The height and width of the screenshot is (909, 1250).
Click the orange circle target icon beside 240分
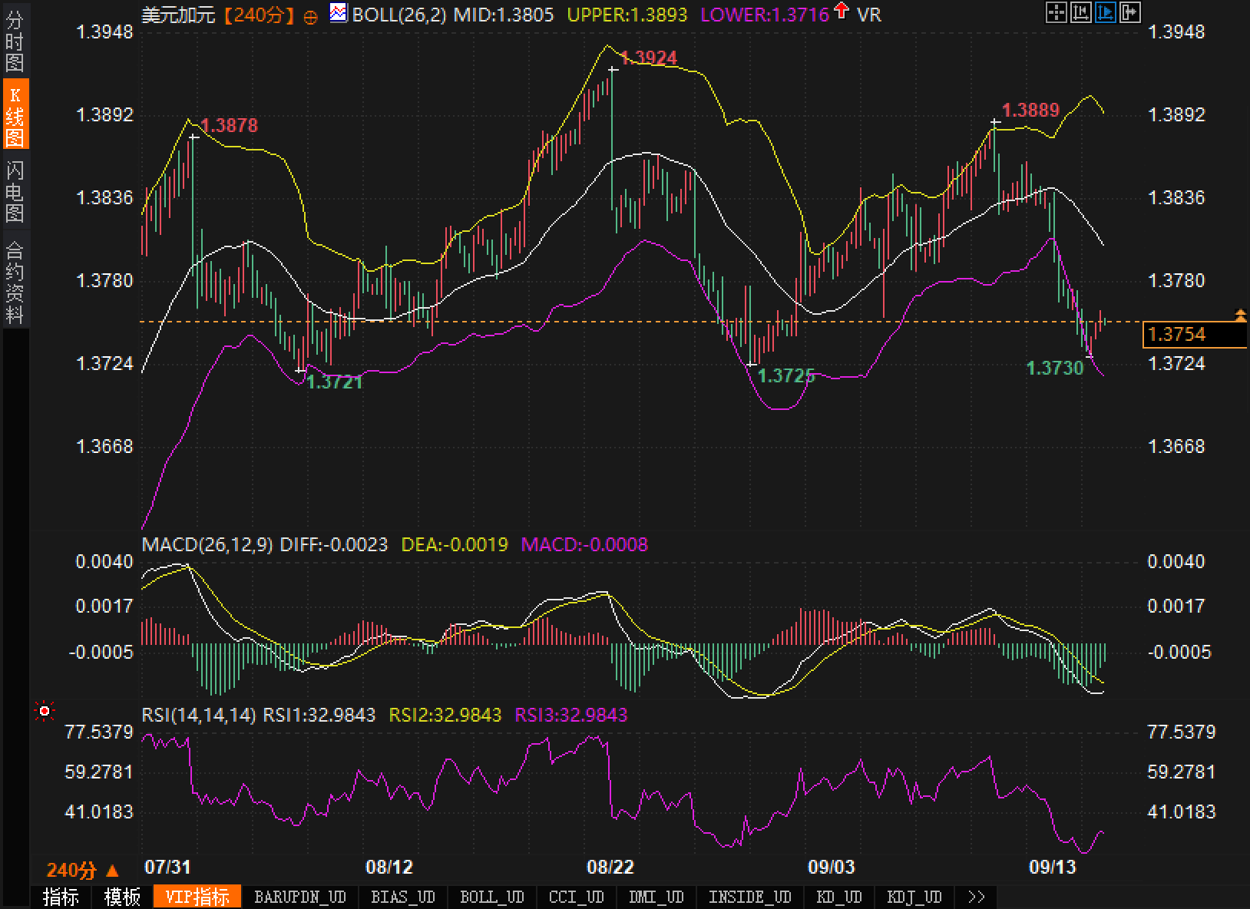click(x=311, y=16)
